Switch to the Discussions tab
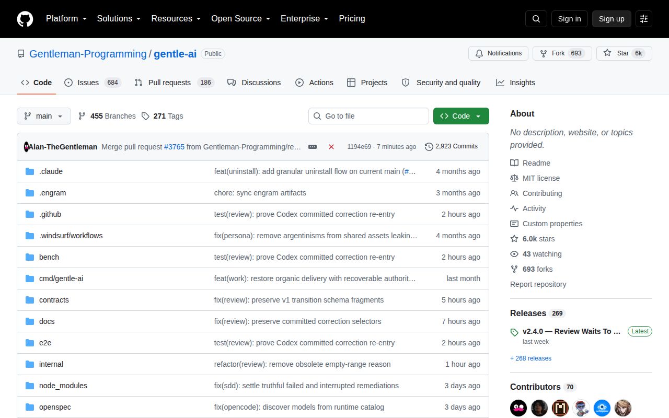 tap(254, 83)
